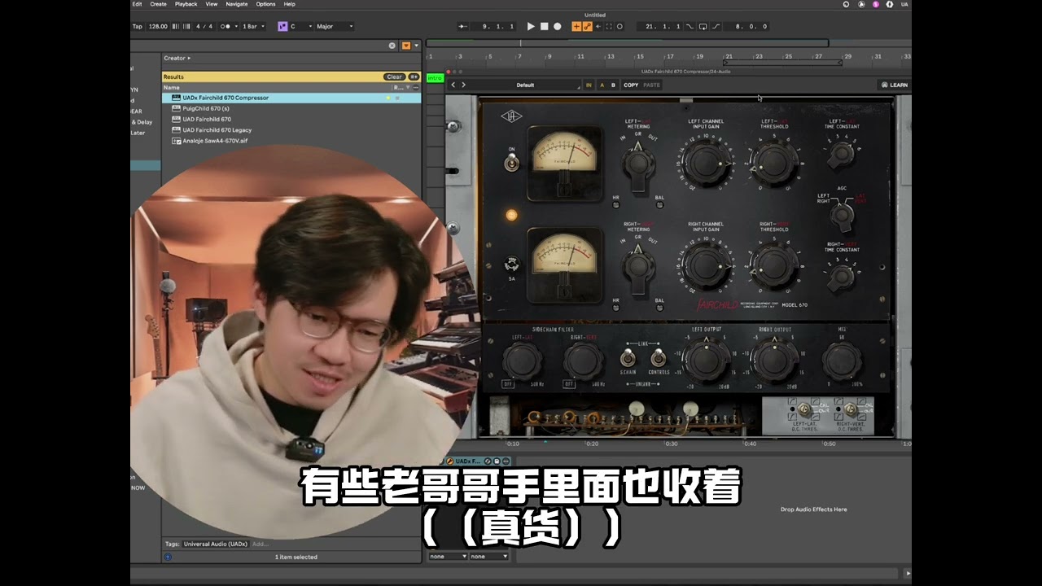Select the A compare state
This screenshot has height=586, width=1042.
click(x=602, y=85)
